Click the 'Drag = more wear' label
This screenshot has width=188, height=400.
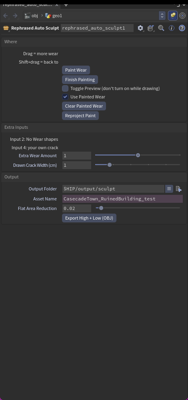coord(40,54)
